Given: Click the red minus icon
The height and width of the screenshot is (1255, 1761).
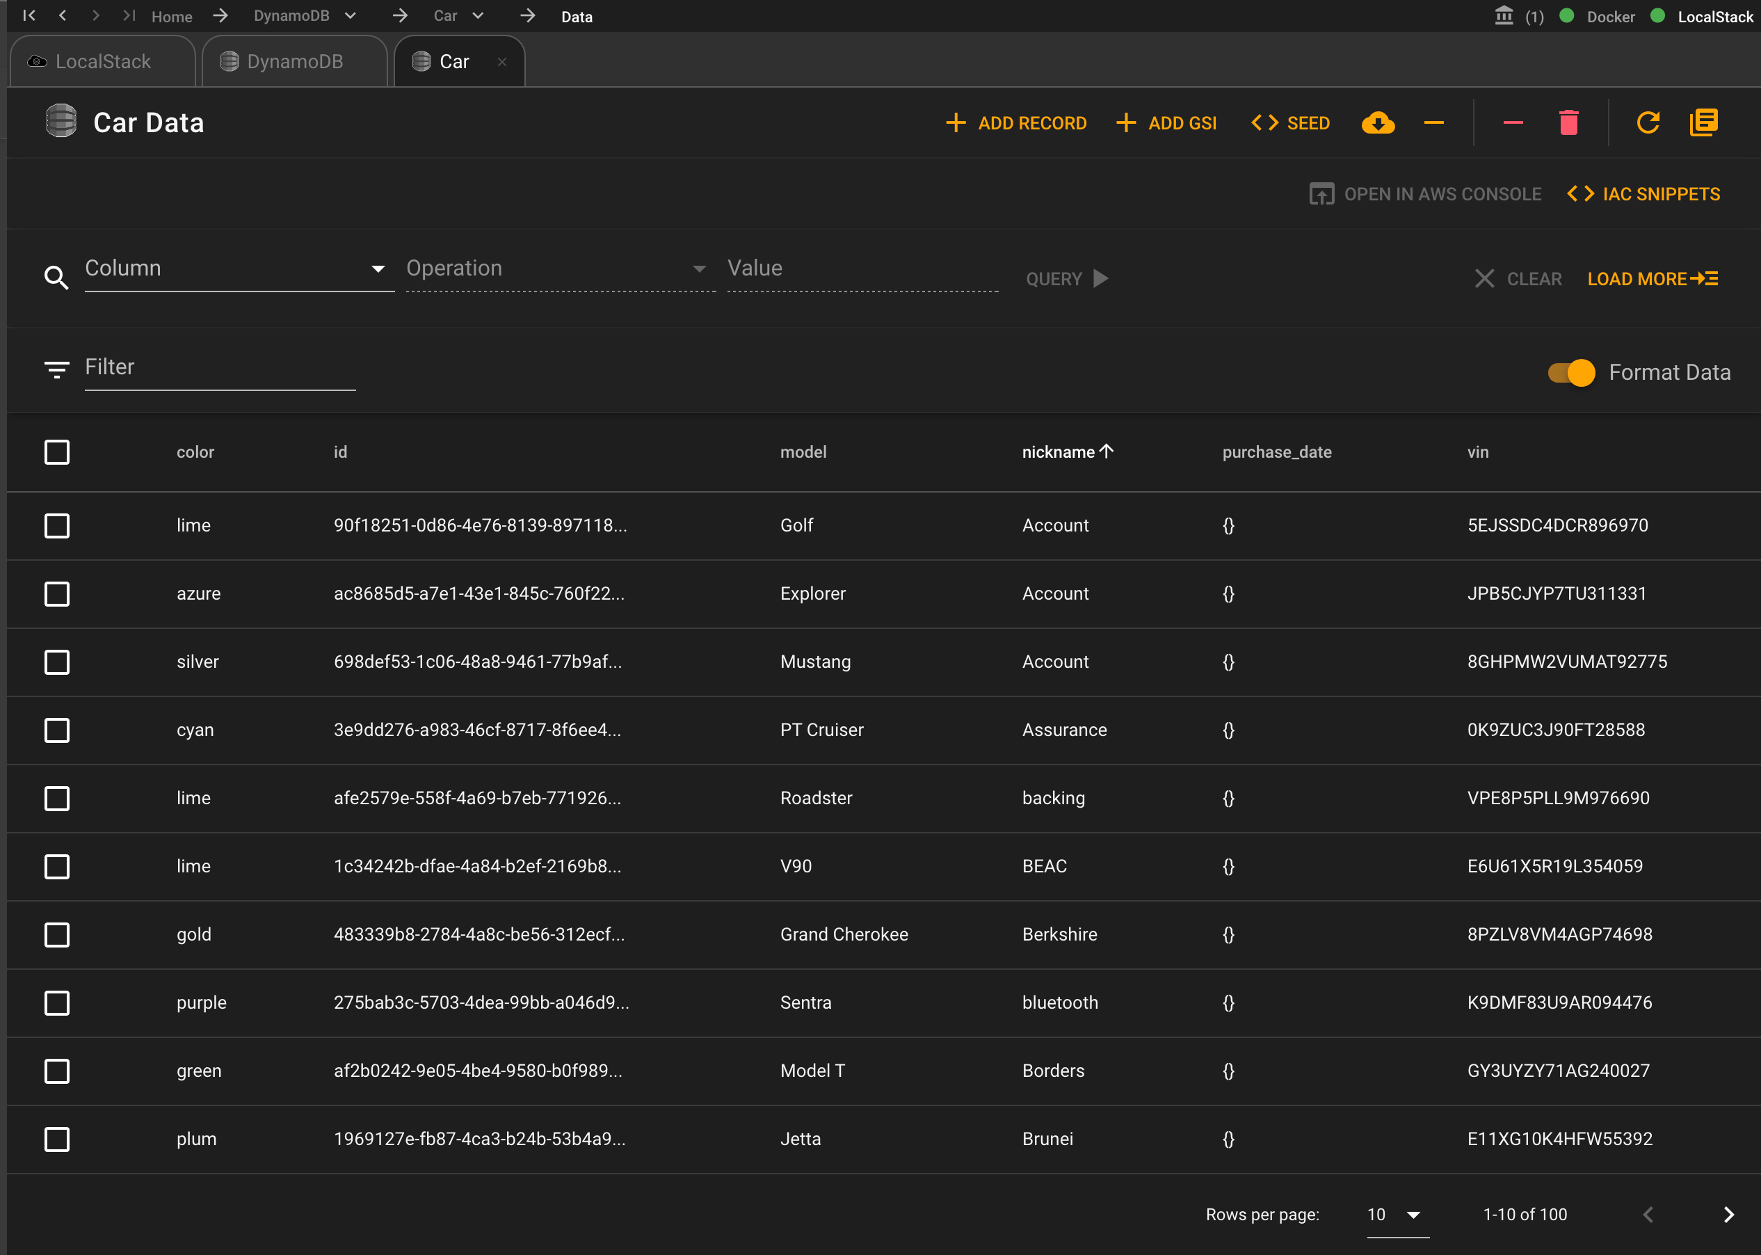Looking at the screenshot, I should point(1513,123).
